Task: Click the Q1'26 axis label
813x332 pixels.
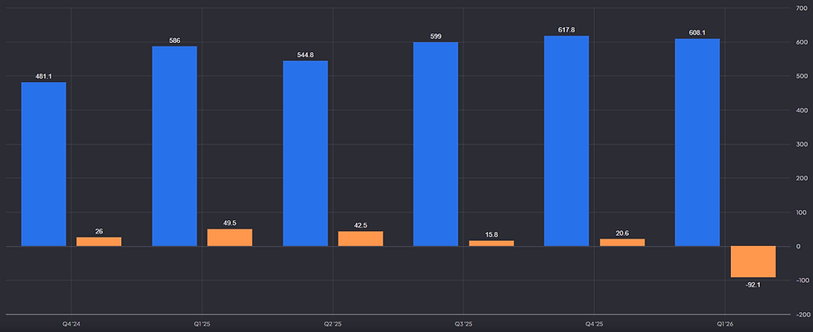Action: 725,325
